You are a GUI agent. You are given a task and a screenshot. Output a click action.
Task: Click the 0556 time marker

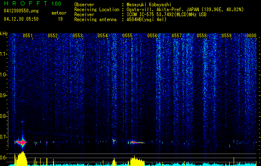coord(152,35)
